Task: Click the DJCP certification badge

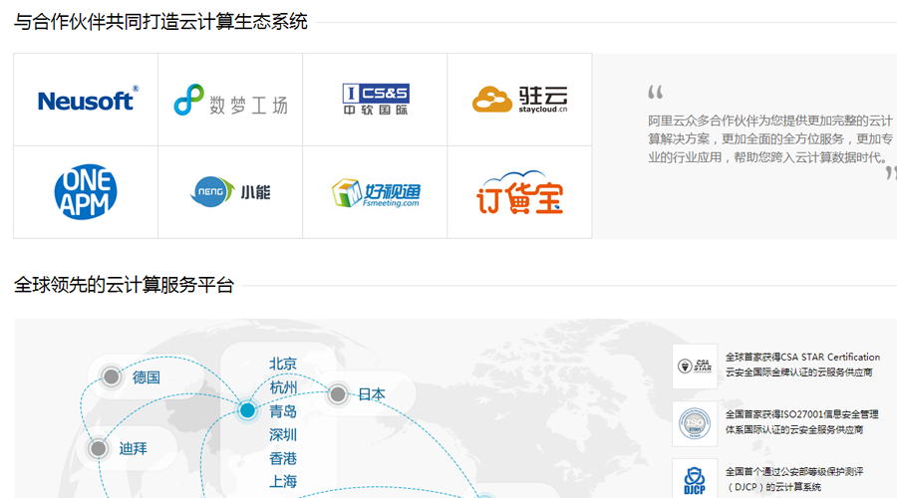Action: tap(695, 478)
